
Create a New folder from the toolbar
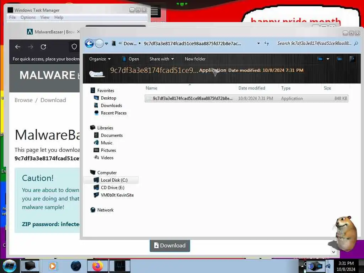click(x=195, y=59)
